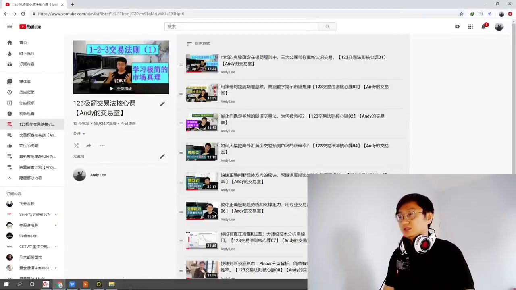Open 您的视频 in the sidebar

pos(32,103)
